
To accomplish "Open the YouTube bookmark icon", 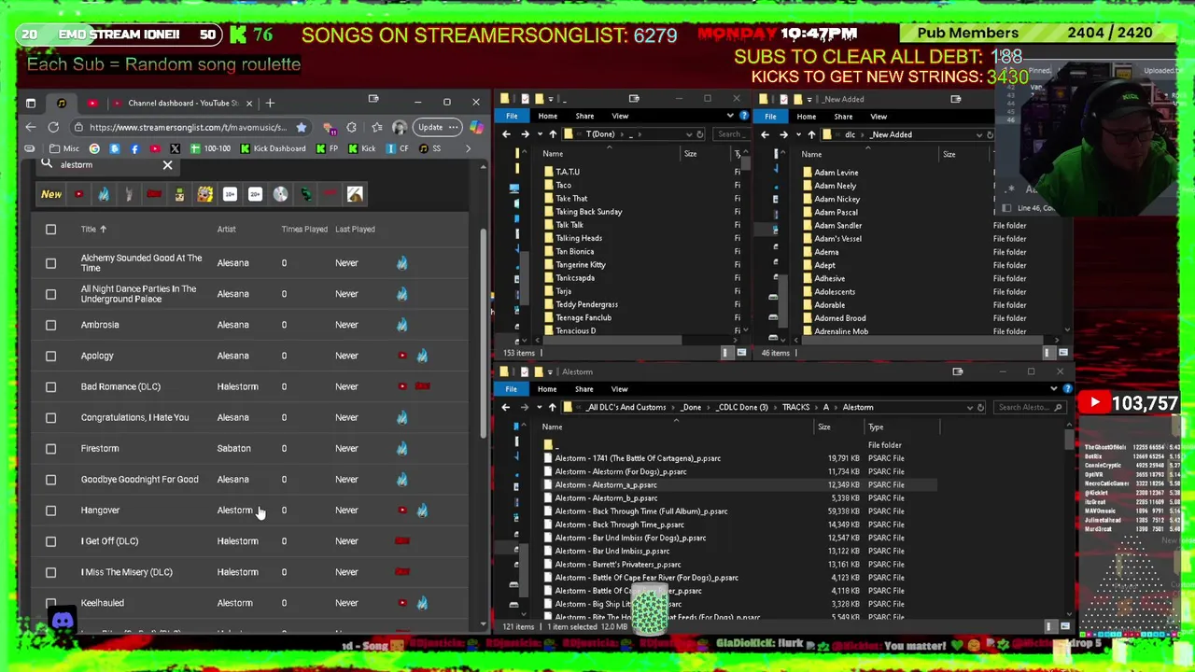I will coord(154,148).
